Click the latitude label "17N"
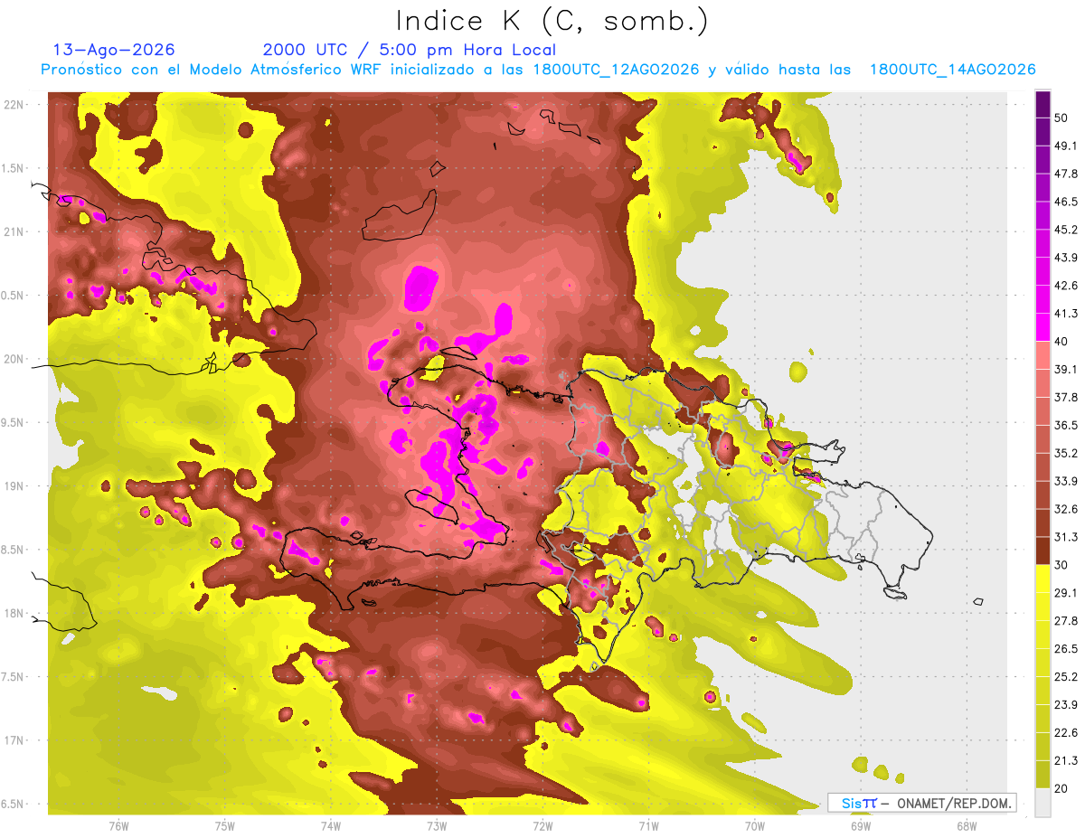 tap(15, 741)
